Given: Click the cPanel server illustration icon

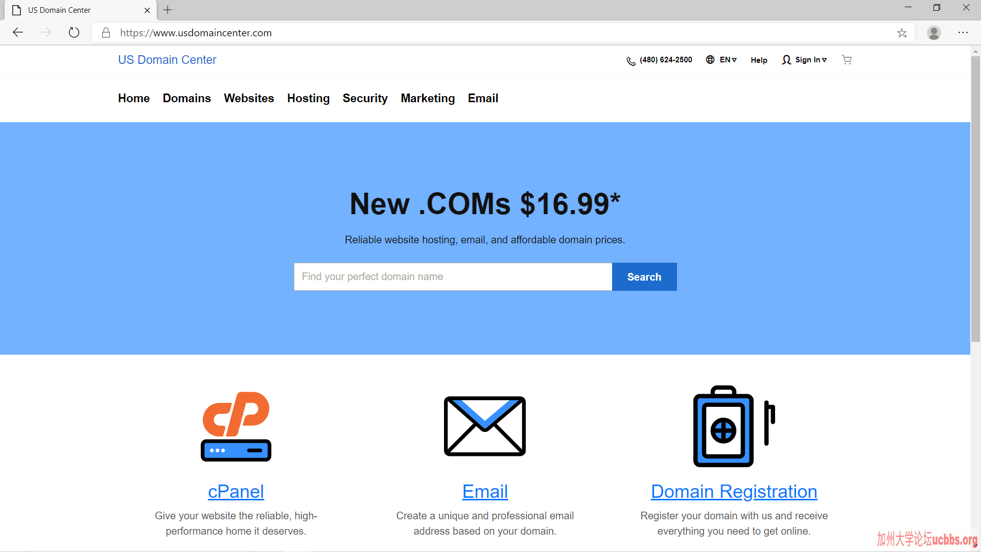Looking at the screenshot, I should (x=236, y=426).
